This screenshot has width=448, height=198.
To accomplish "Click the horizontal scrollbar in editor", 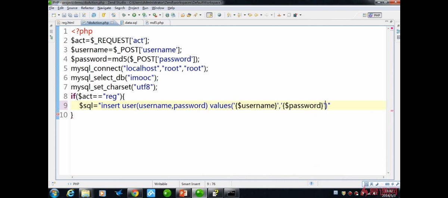I will [x=228, y=177].
